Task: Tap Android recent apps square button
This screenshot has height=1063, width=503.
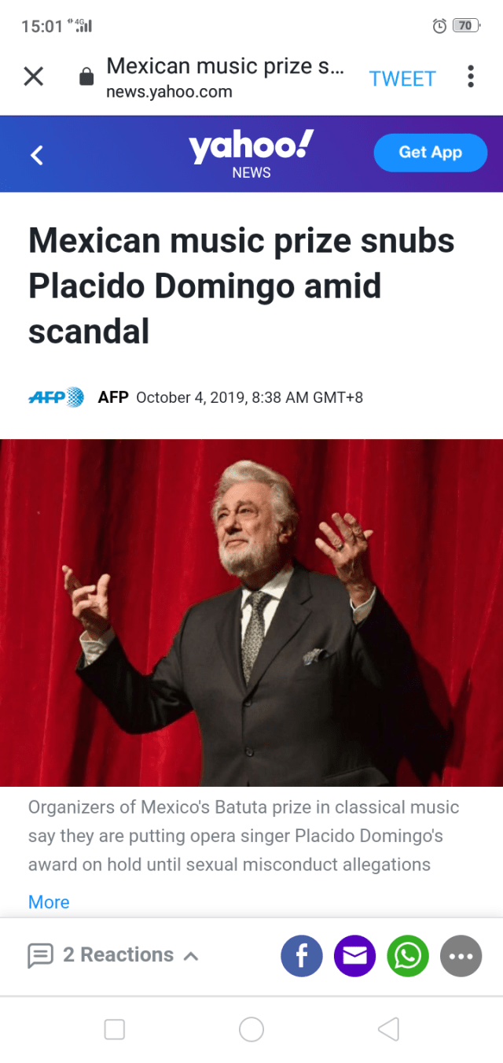Action: [x=115, y=1029]
